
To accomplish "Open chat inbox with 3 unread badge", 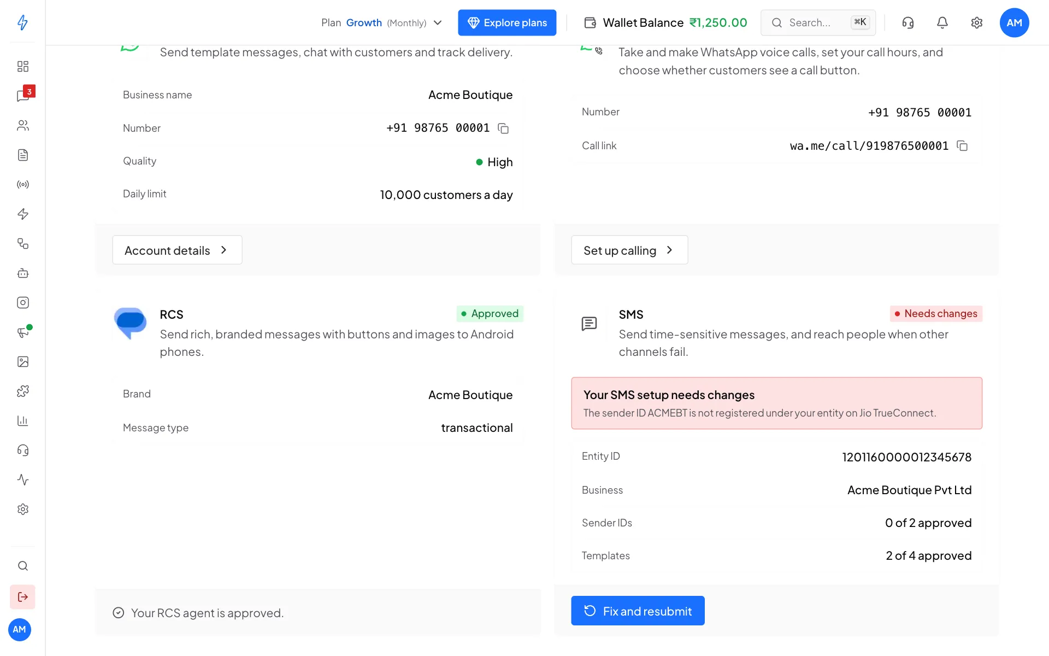I will coord(22,96).
